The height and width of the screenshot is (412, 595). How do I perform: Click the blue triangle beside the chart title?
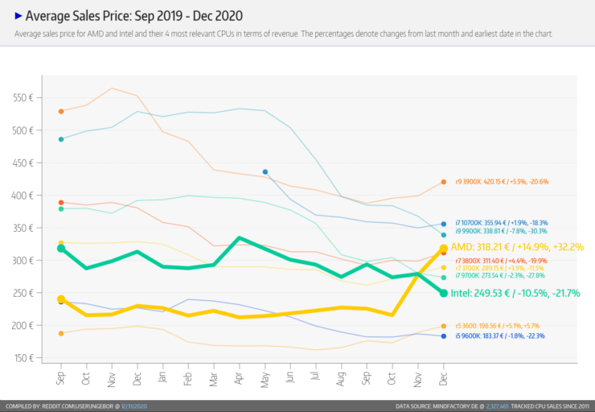pyautogui.click(x=18, y=15)
